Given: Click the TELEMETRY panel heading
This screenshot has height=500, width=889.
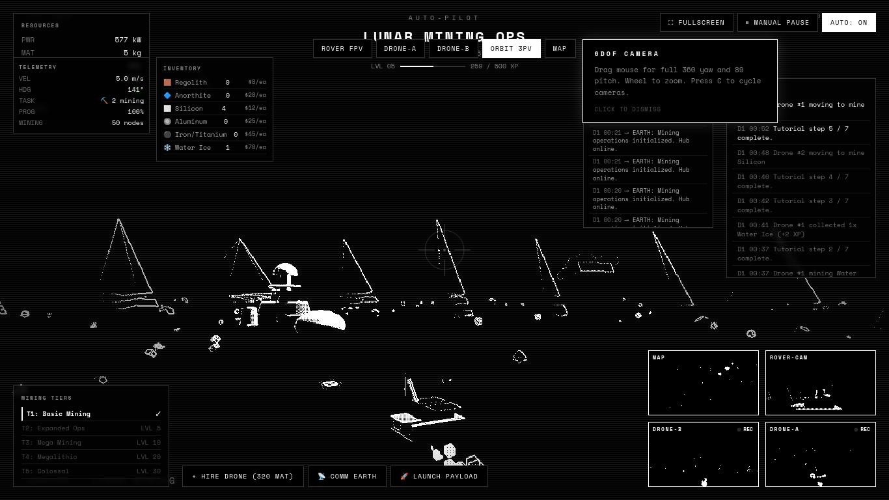Looking at the screenshot, I should [38, 67].
